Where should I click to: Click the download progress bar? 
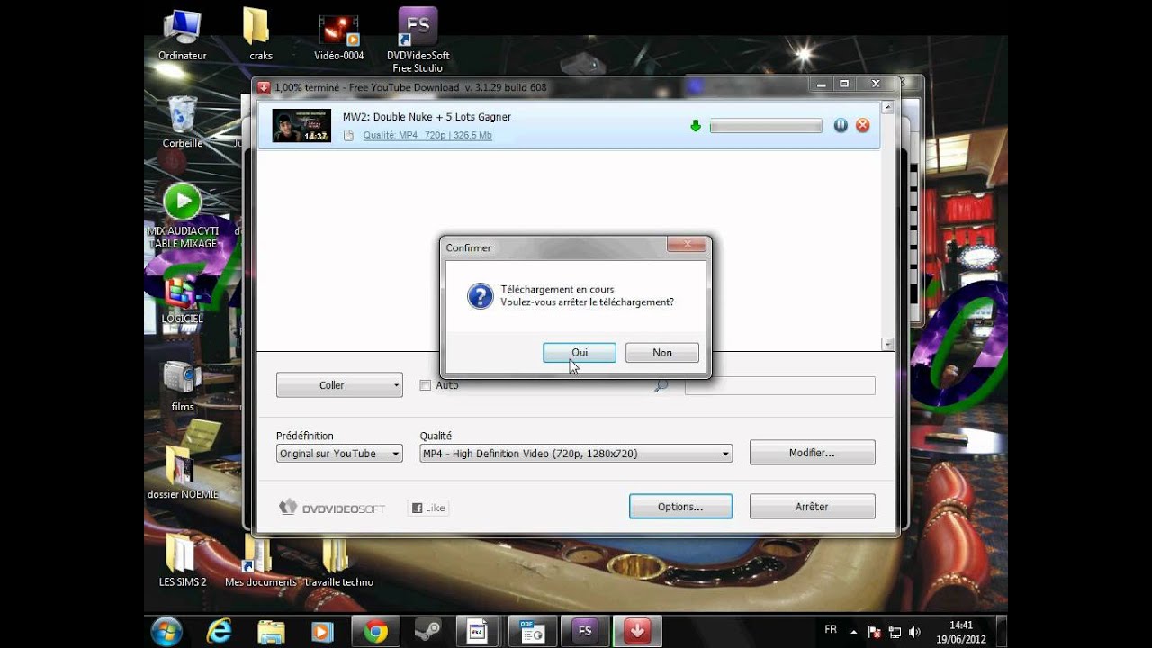coord(766,126)
